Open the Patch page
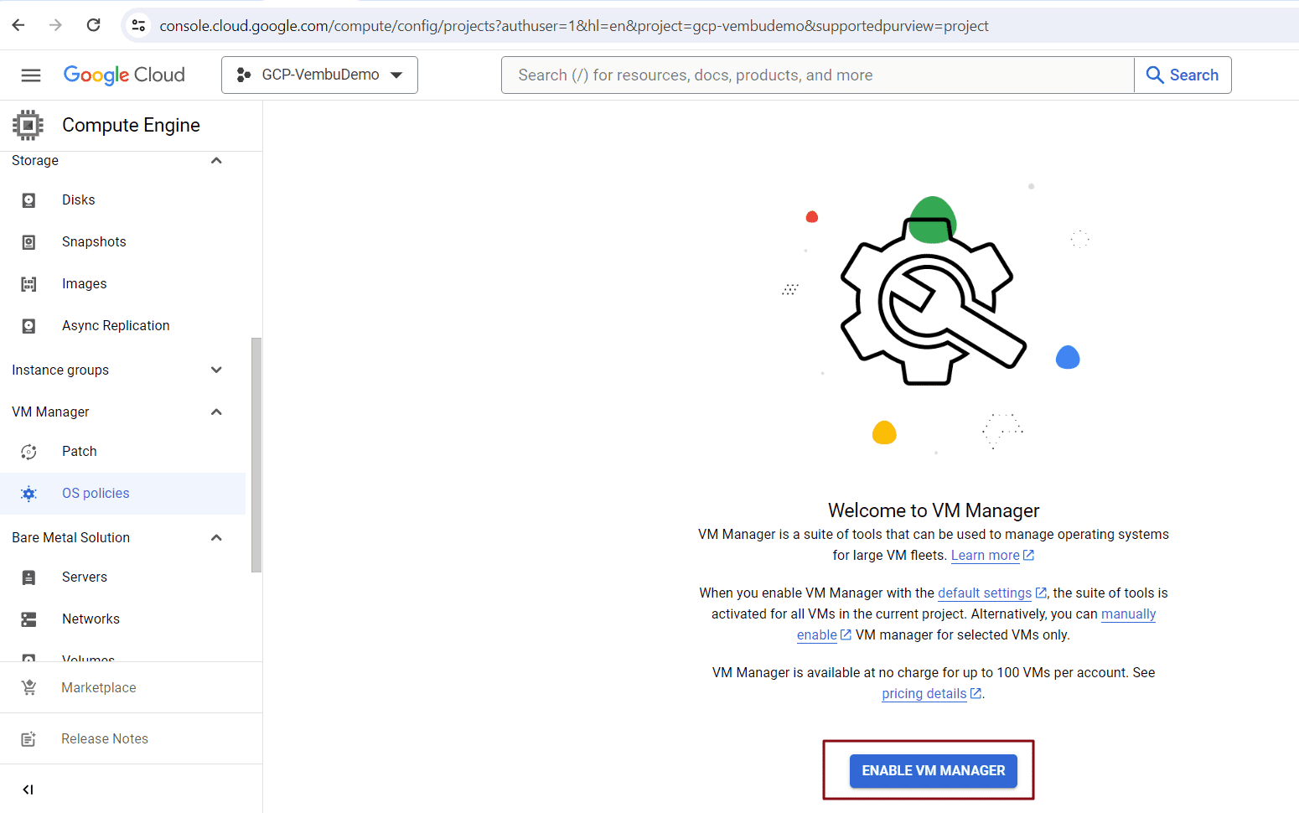 (80, 451)
